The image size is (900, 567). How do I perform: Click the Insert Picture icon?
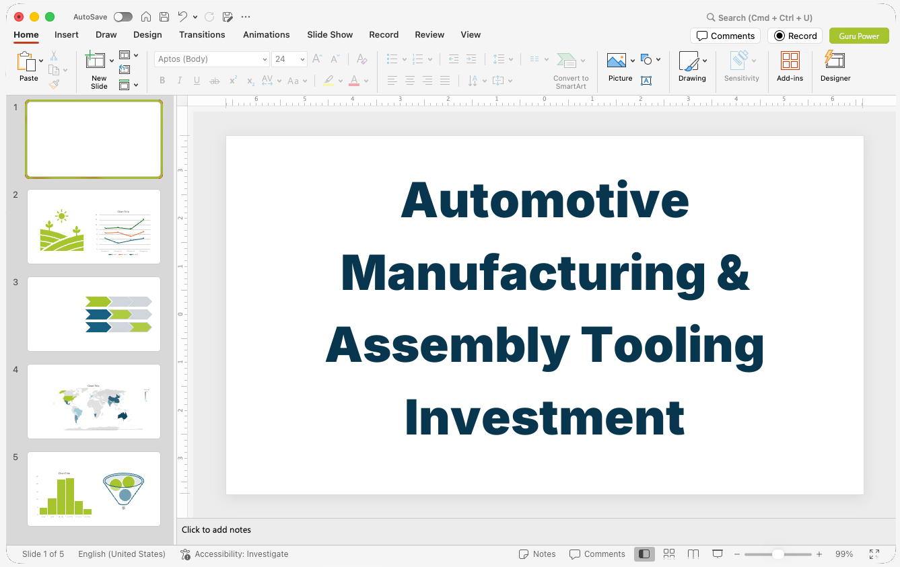pos(617,61)
